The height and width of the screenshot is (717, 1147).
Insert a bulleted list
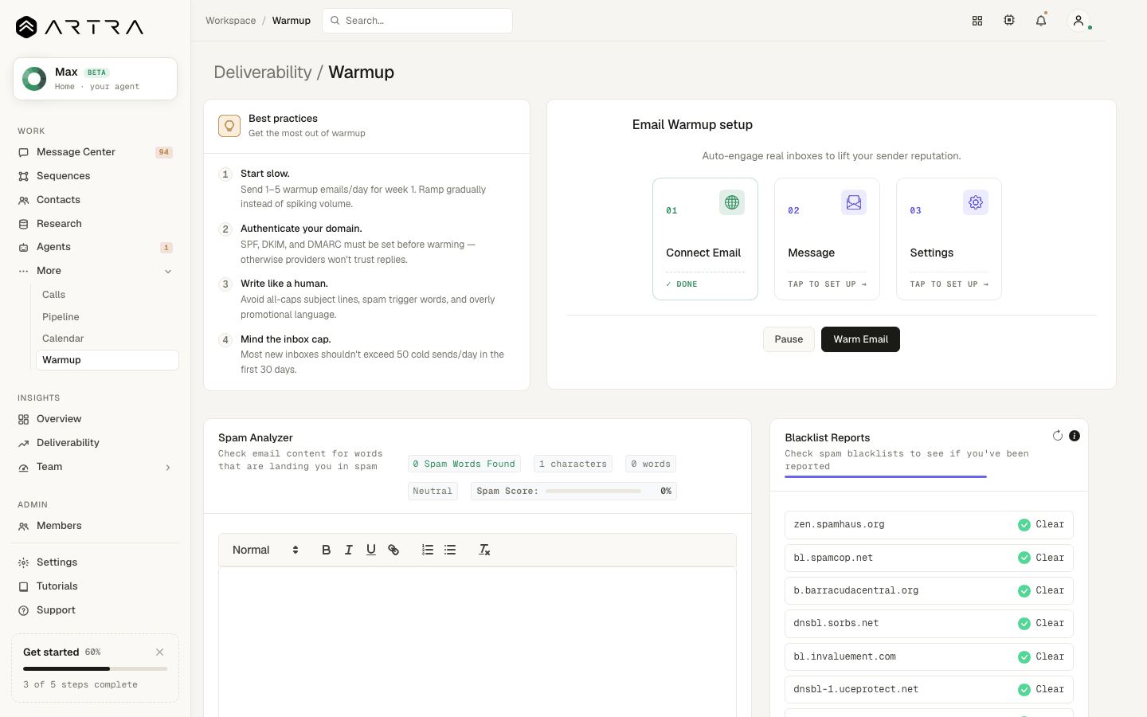tap(450, 550)
